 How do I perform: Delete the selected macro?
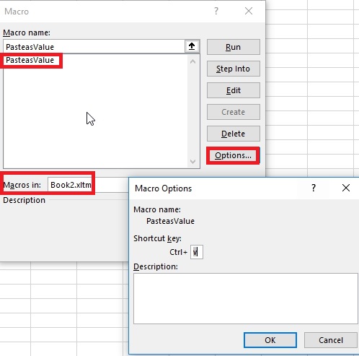click(x=234, y=134)
